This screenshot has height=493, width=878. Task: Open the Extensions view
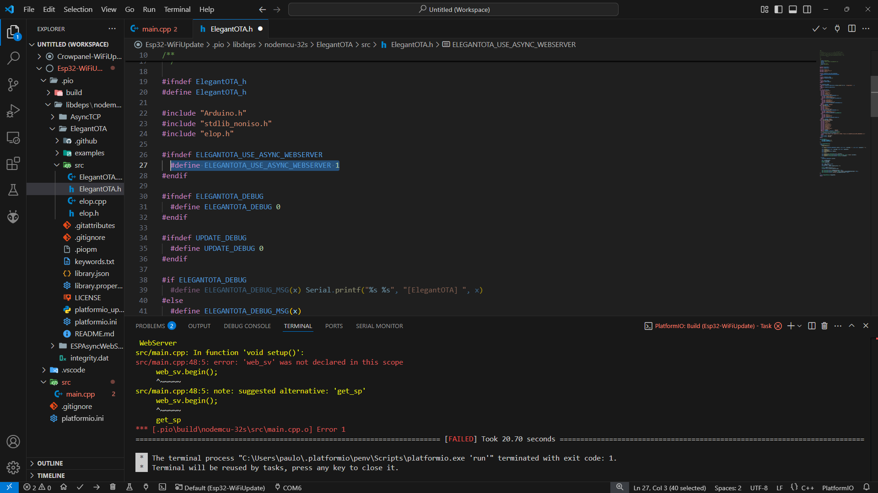pos(13,164)
